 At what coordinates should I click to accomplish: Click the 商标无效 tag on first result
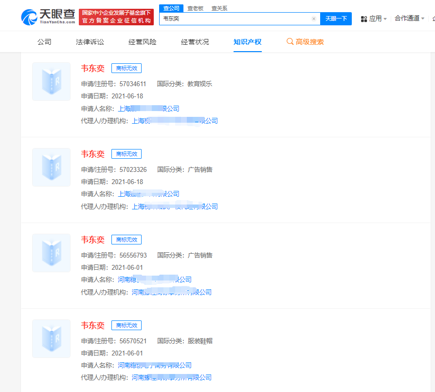126,68
